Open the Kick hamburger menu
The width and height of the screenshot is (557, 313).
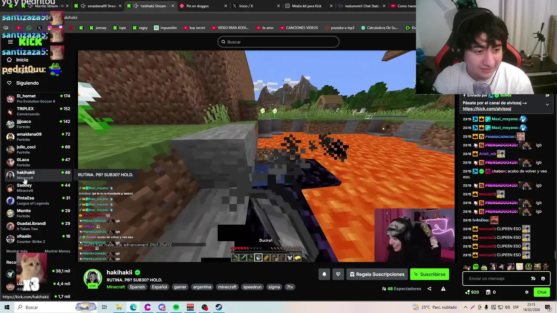pyautogui.click(x=10, y=42)
